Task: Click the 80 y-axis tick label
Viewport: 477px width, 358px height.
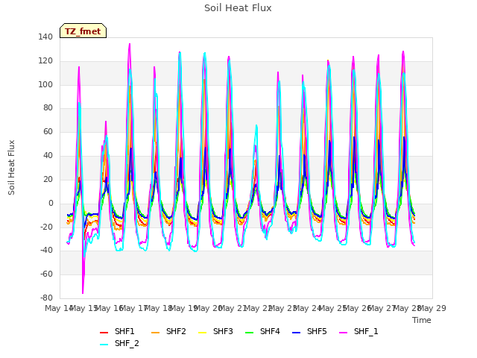Action: coord(48,107)
